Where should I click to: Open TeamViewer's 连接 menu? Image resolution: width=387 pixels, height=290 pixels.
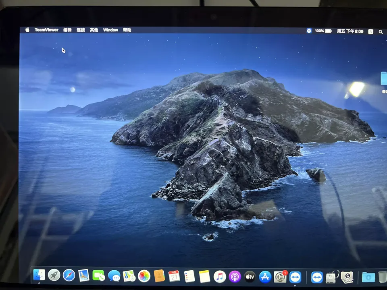point(81,30)
